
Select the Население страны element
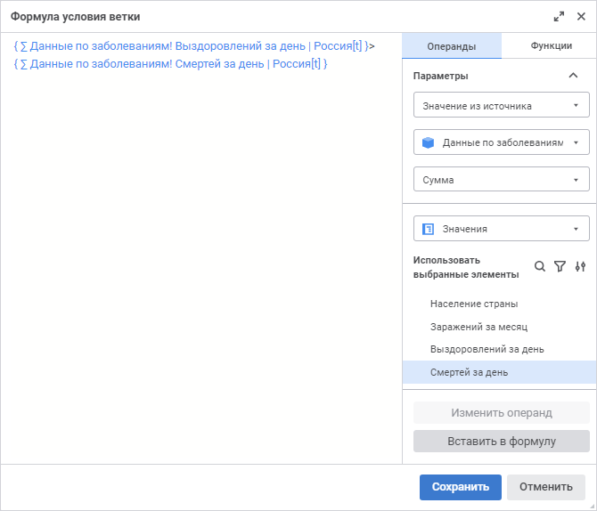click(473, 304)
